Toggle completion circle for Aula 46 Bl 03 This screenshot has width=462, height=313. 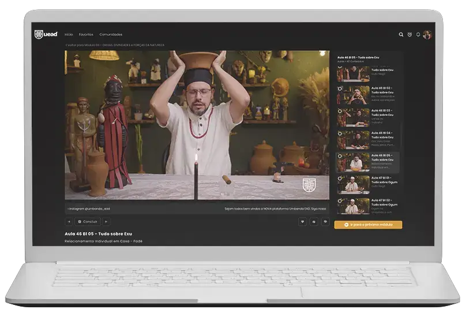click(340, 111)
